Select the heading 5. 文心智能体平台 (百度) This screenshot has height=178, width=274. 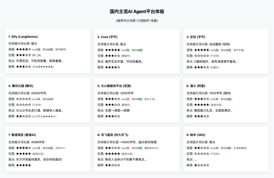click(114, 86)
